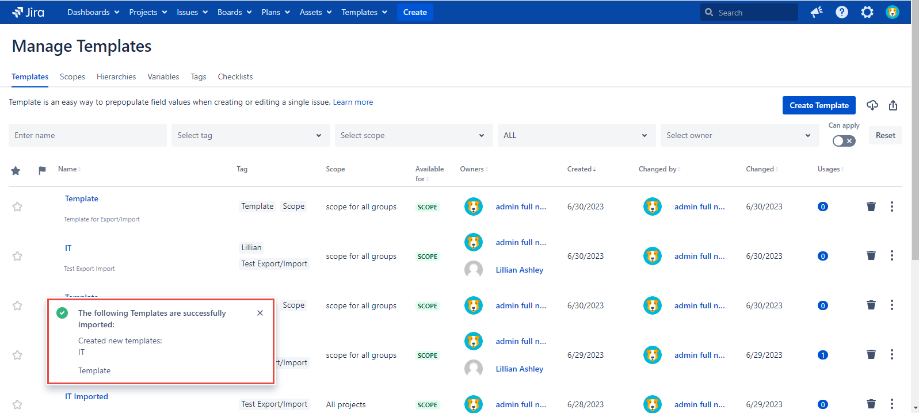Mark the first Template as favorite star
The height and width of the screenshot is (413, 919).
coord(17,206)
